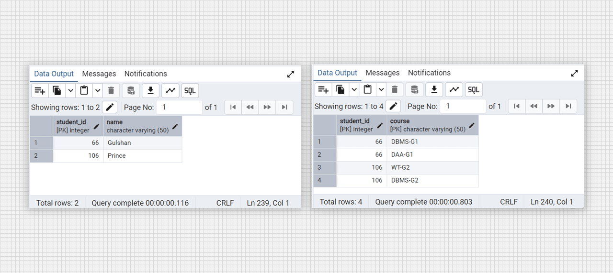Click Ln 240, Col 1 status text
The height and width of the screenshot is (273, 613).
552,202
